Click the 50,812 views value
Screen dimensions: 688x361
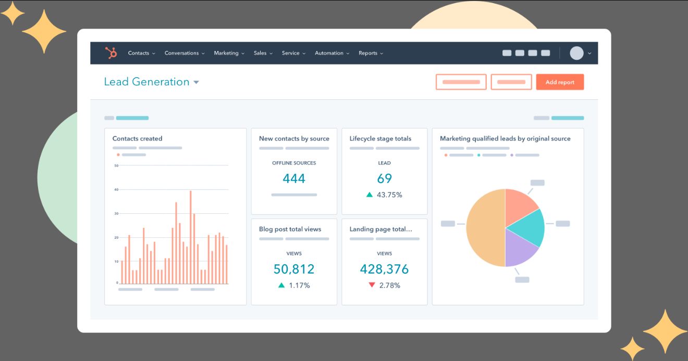coord(294,269)
